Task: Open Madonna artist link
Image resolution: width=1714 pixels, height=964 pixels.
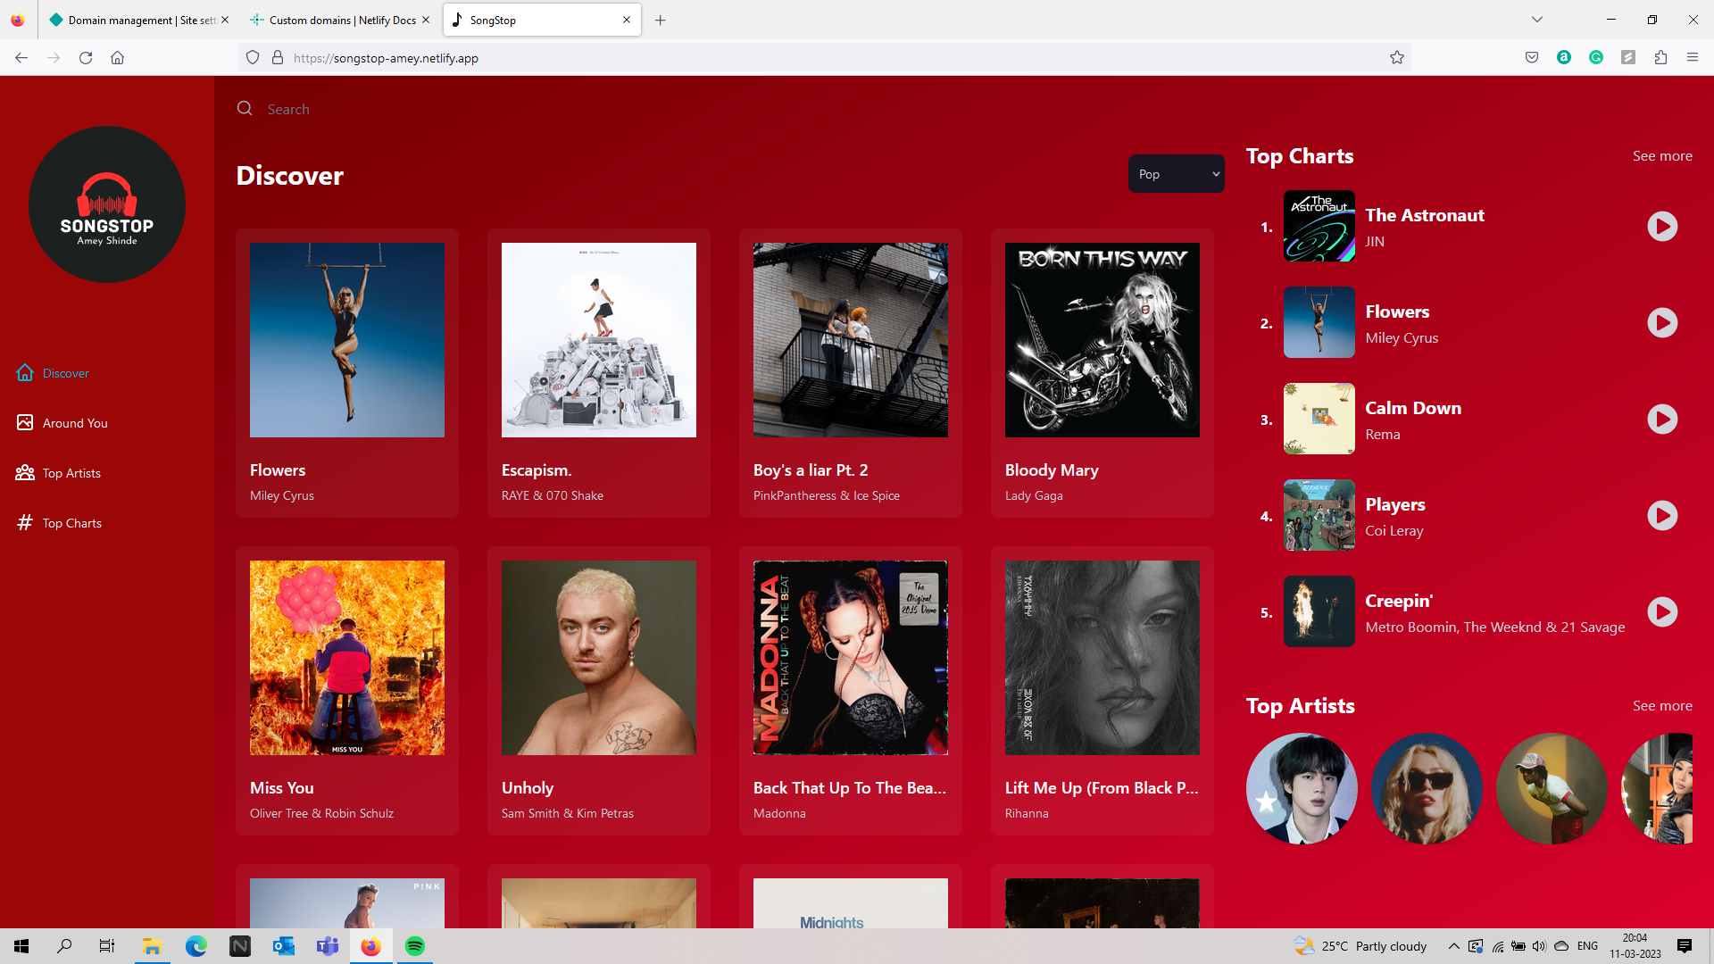Action: [x=779, y=813]
